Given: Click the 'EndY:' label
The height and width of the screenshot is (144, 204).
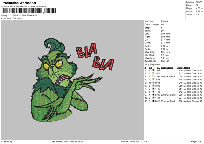Looking at the screenshot, I should click(x=148, y=49).
